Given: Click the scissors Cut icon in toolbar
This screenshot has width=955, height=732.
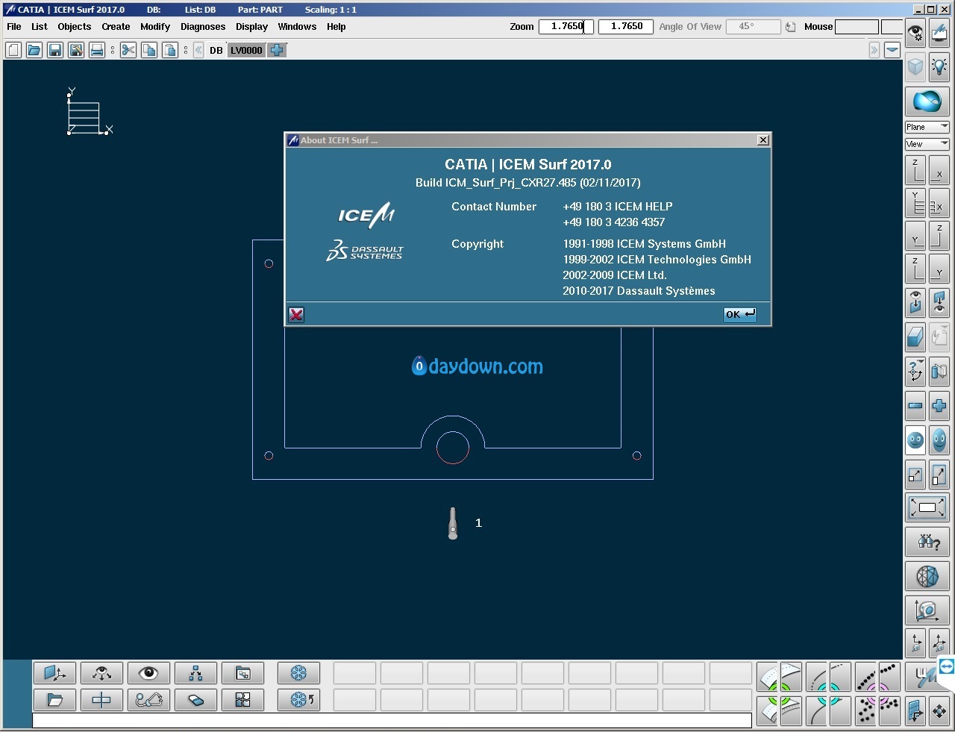Looking at the screenshot, I should [128, 50].
